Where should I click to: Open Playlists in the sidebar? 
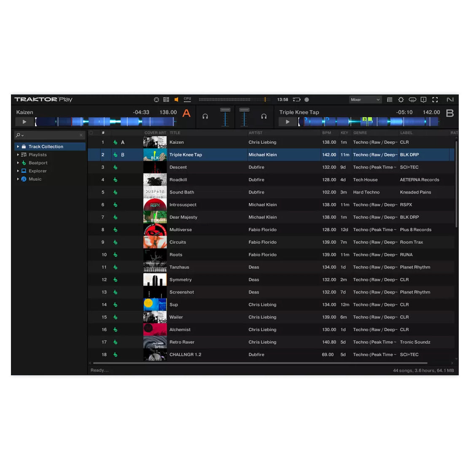(x=38, y=155)
